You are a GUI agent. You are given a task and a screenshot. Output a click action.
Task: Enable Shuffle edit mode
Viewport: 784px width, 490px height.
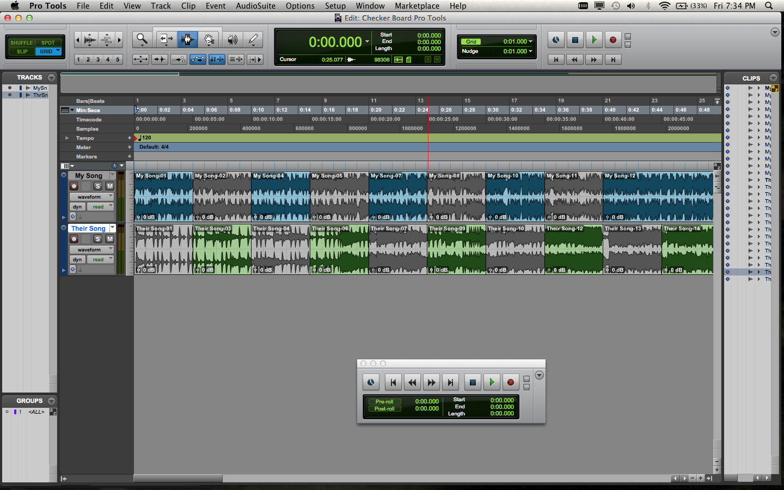pos(21,42)
